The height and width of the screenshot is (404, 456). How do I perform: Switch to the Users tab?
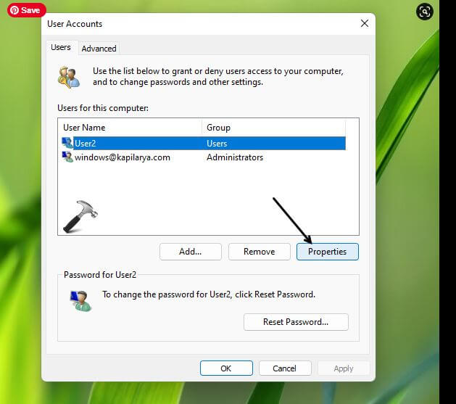click(61, 48)
